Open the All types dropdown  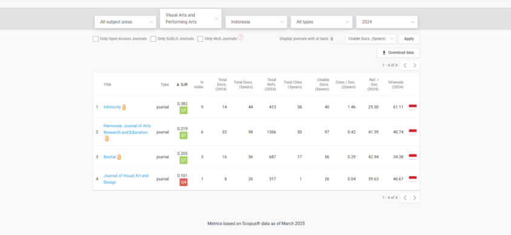click(x=321, y=22)
